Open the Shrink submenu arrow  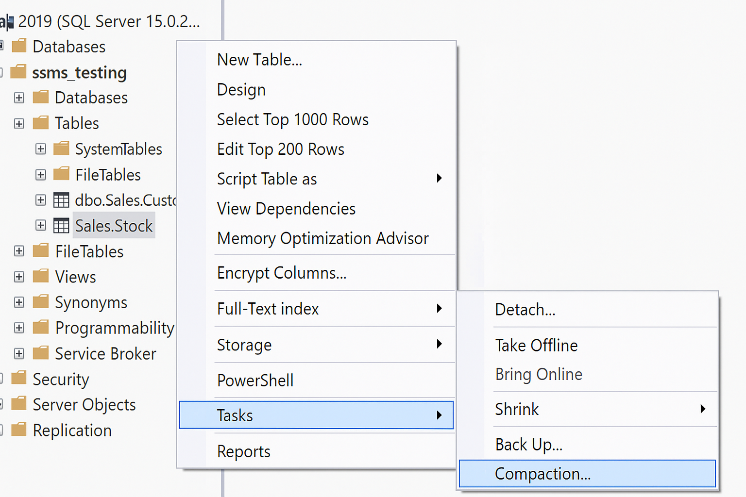(x=702, y=409)
